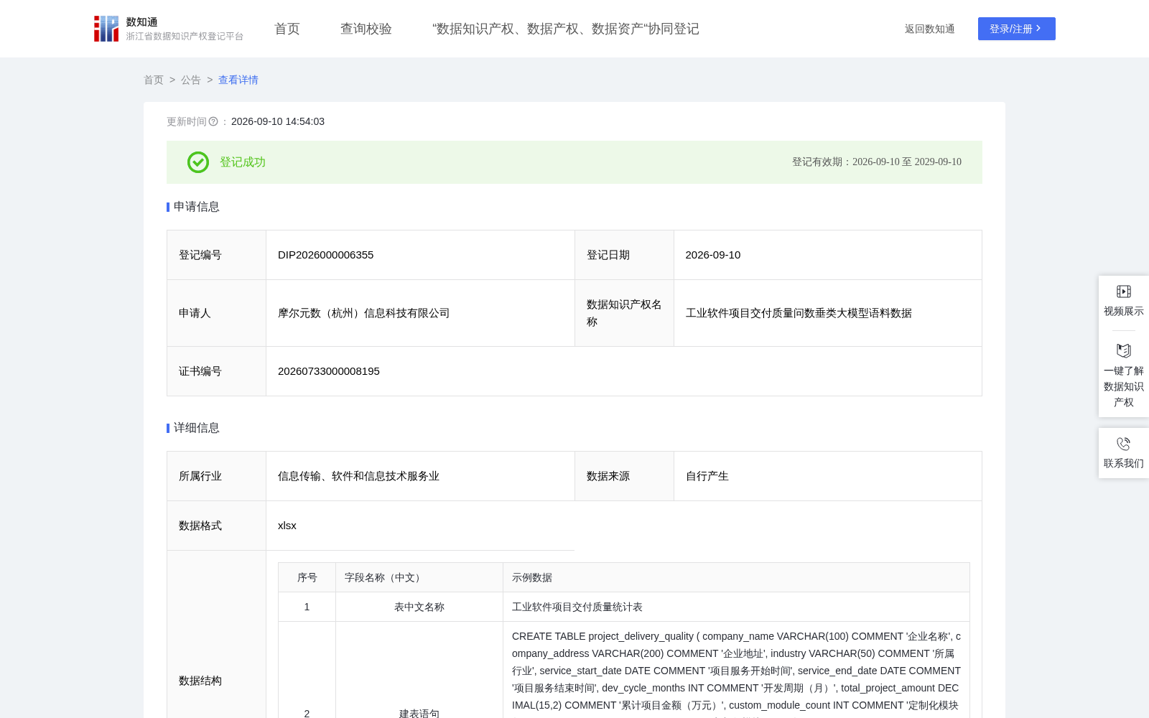Click breadcrumb 首页 link
The height and width of the screenshot is (718, 1149).
[154, 80]
